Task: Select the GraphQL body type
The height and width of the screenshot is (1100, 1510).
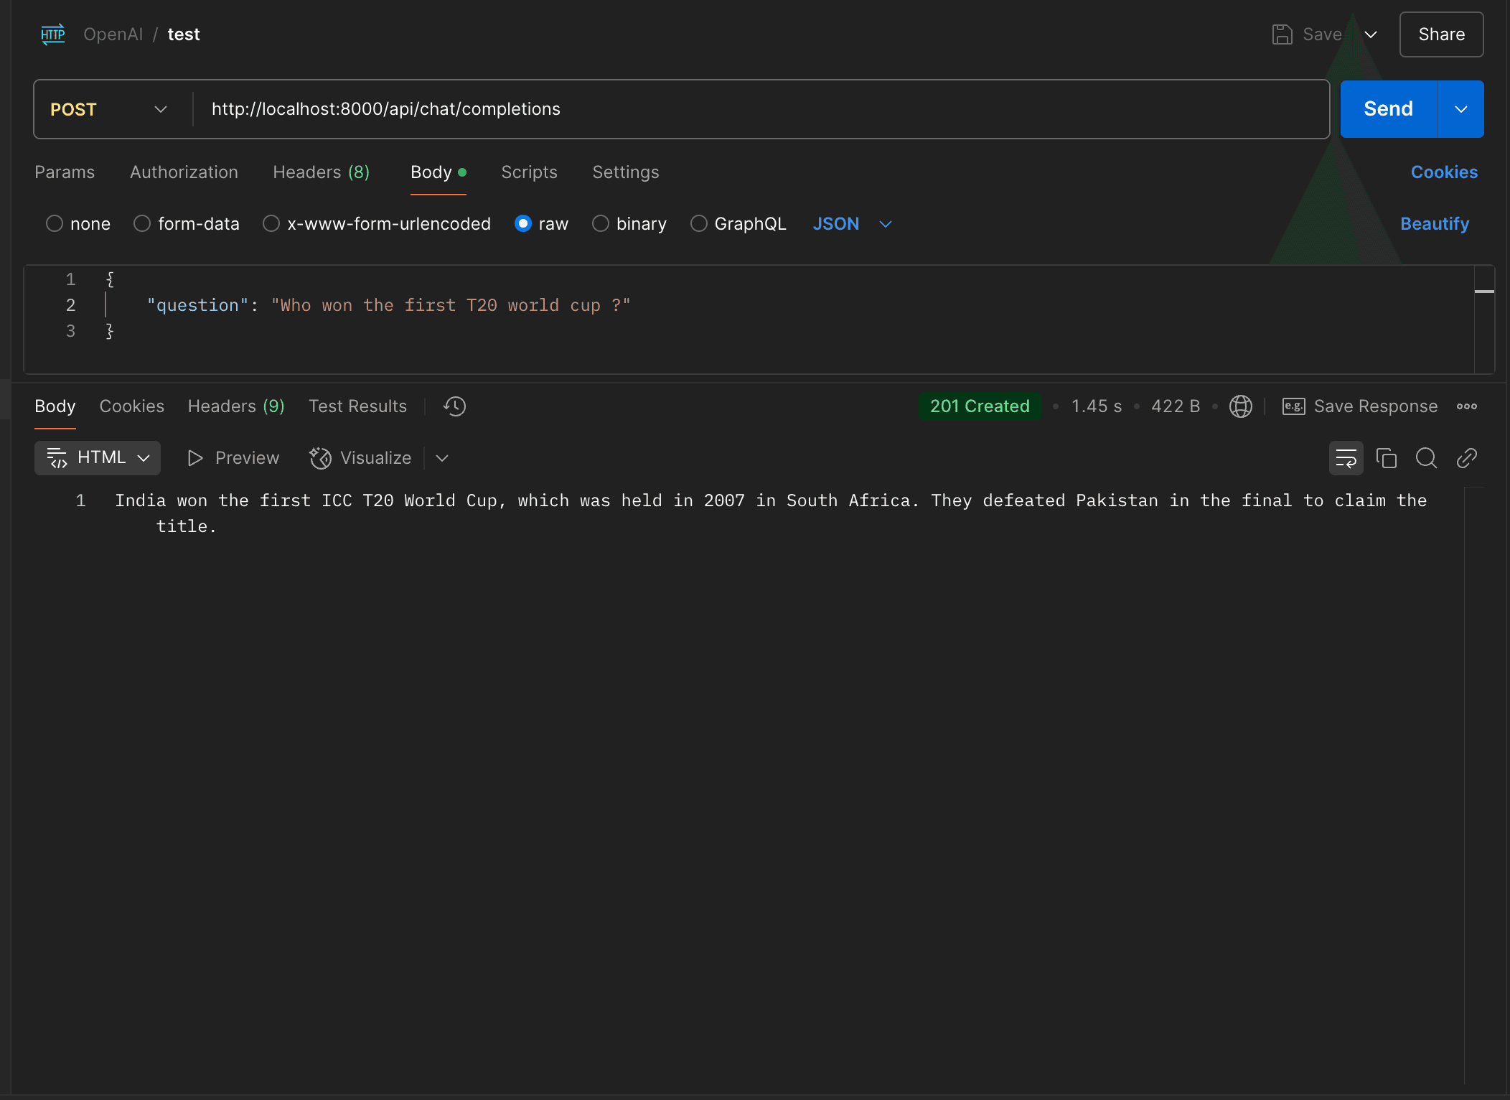Action: [x=698, y=223]
